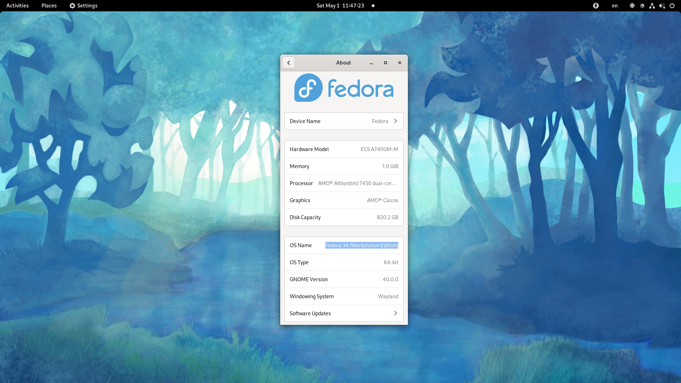Click the Places menu item
This screenshot has width=681, height=383.
pyautogui.click(x=49, y=5)
